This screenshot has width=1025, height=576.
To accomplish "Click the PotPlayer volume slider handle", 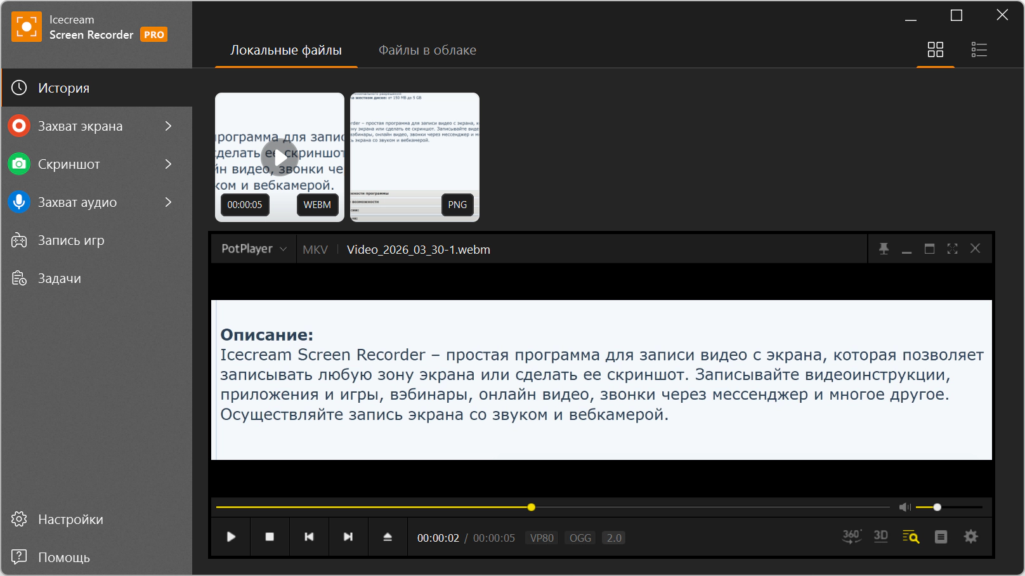I will (937, 507).
